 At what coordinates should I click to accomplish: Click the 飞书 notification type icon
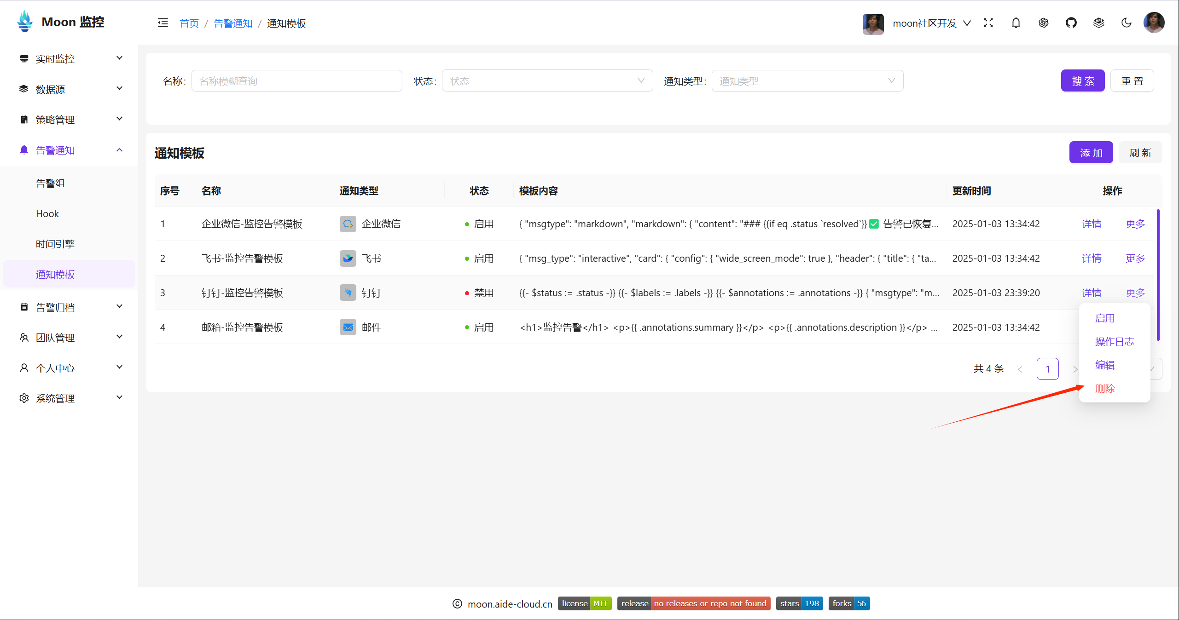(348, 258)
